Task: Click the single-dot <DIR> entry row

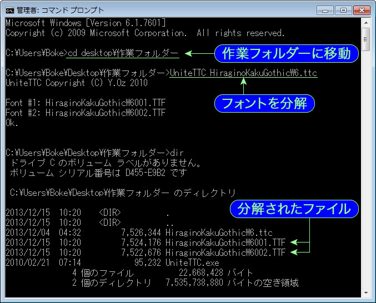Action: pos(88,213)
